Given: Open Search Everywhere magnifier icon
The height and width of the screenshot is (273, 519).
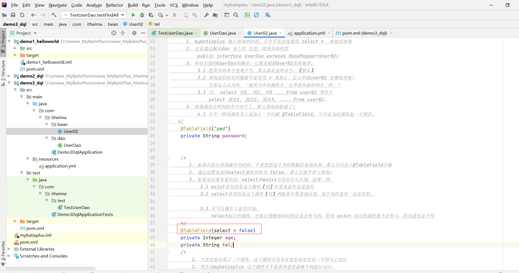Looking at the screenshot, I should click(x=236, y=15).
